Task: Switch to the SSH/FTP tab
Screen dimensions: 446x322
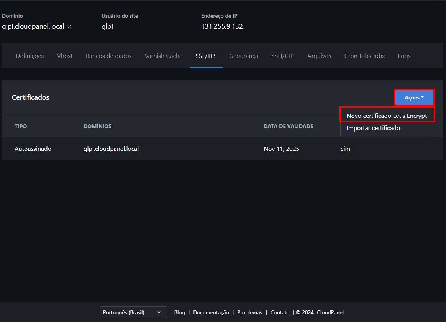Action: (283, 56)
